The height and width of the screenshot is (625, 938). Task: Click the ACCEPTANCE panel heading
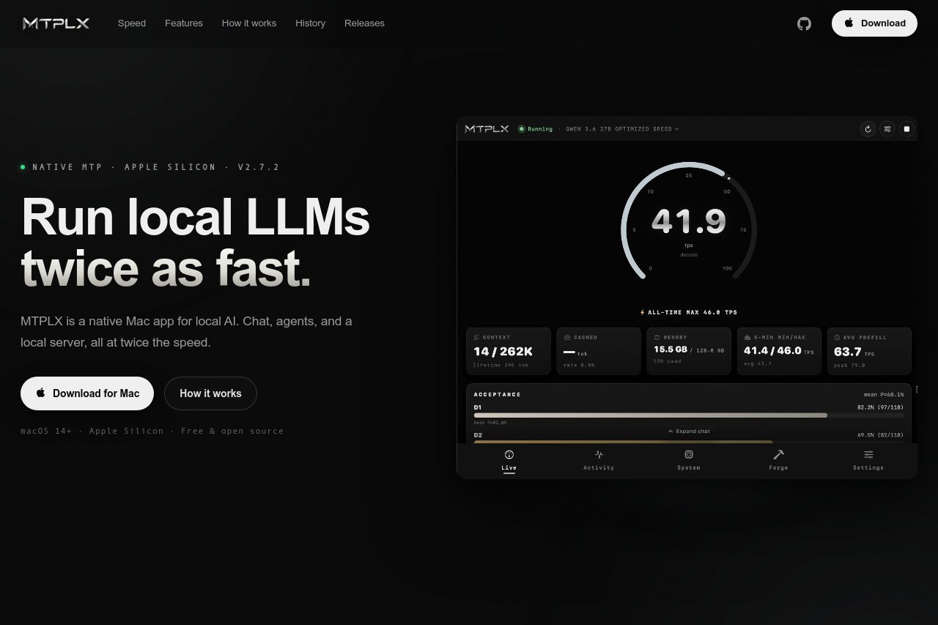coord(498,394)
